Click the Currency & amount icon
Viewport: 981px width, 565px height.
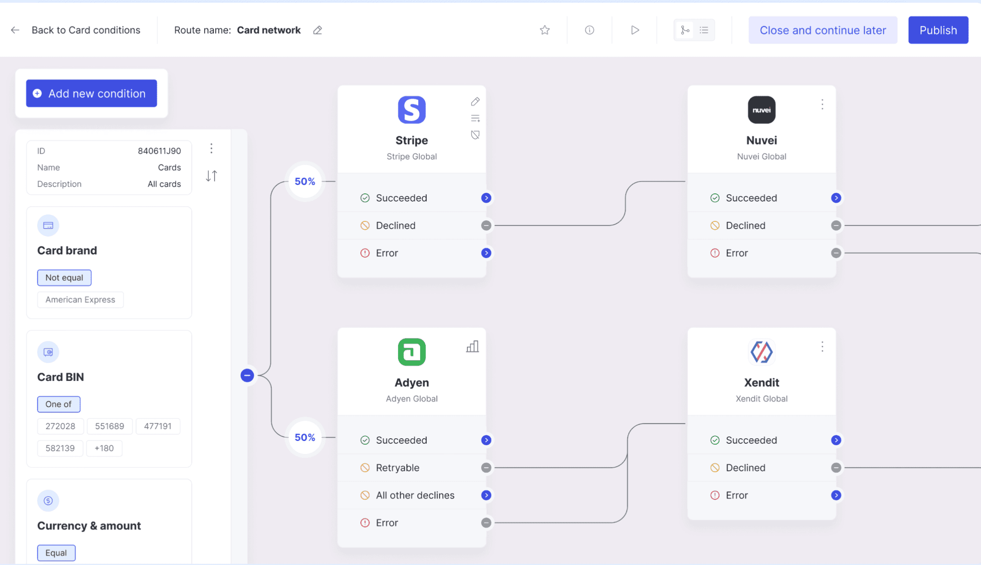48,501
